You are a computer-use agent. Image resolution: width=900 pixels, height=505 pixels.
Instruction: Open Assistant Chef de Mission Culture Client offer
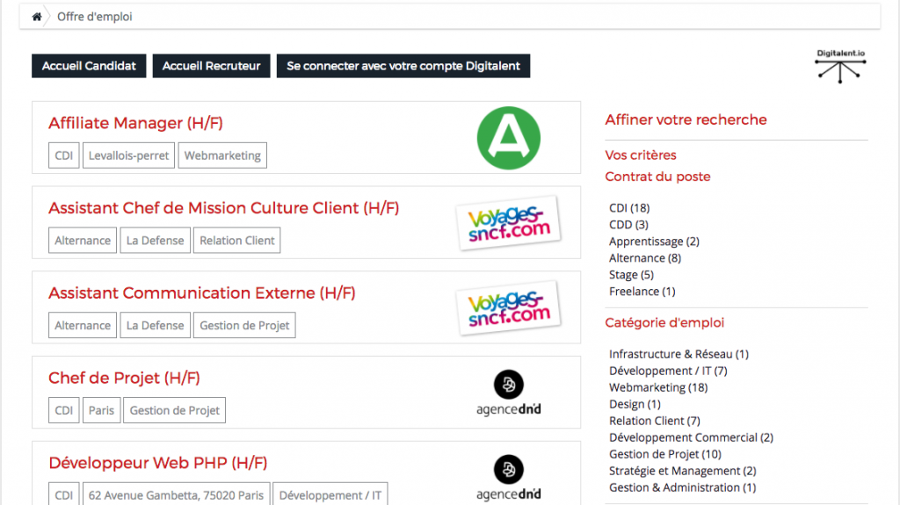(x=224, y=208)
